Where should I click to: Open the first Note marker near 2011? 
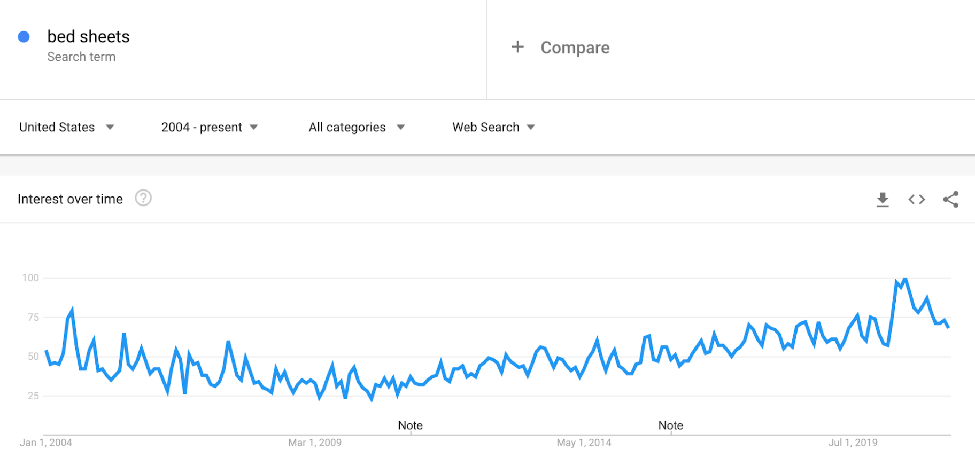(x=410, y=425)
